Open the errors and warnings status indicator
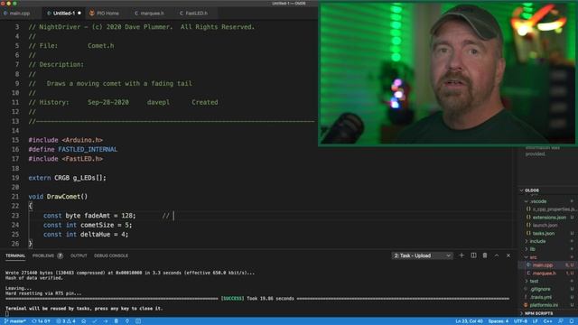Viewport: 578px width, 325px height. pos(66,321)
